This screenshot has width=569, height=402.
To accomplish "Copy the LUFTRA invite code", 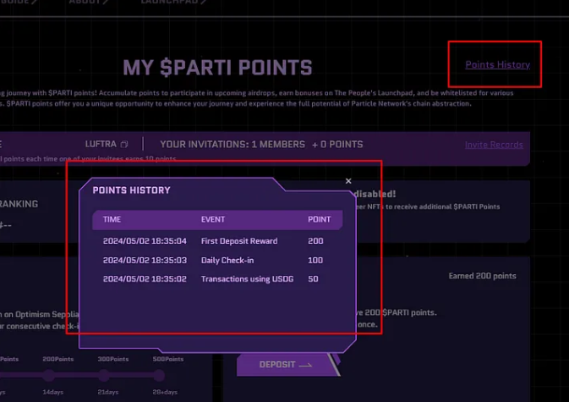I will click(124, 144).
